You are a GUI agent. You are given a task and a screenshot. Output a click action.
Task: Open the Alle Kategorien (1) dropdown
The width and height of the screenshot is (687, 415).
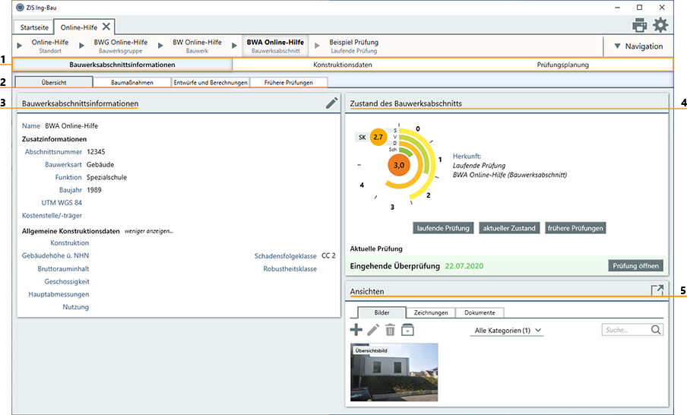tap(508, 331)
